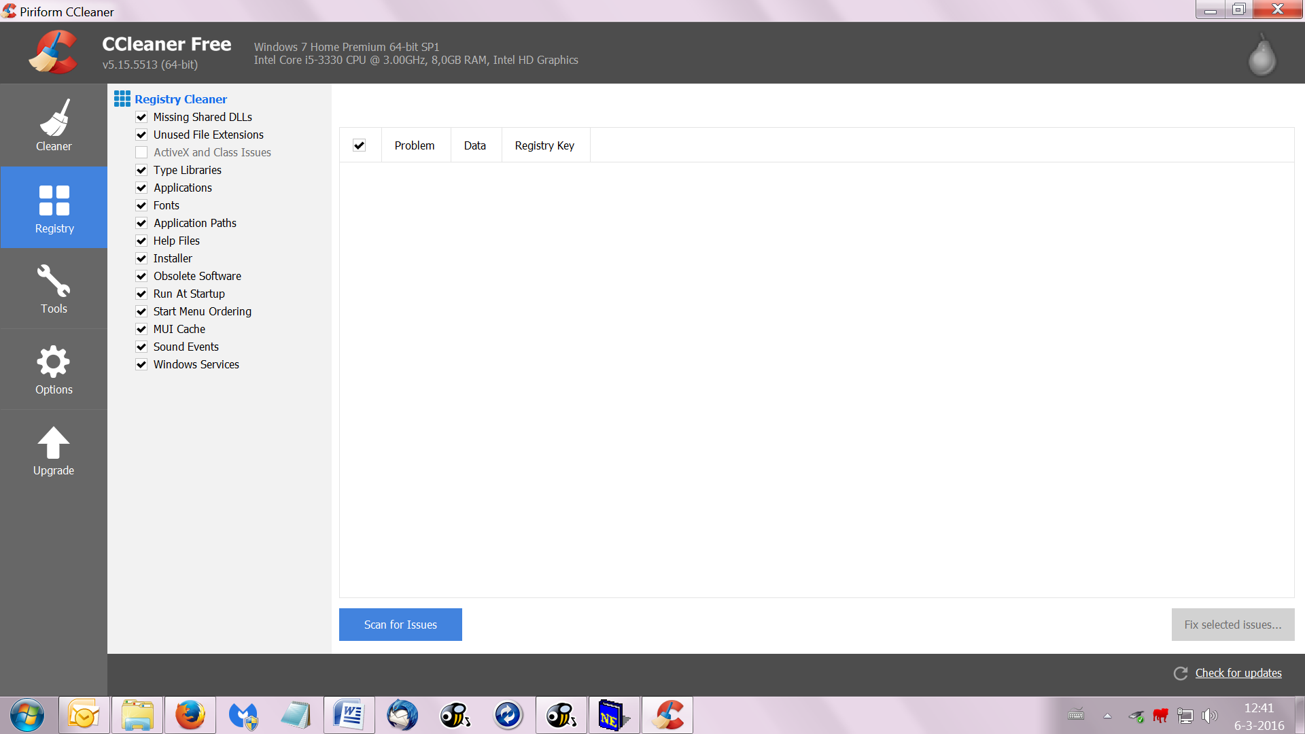Viewport: 1305px width, 734px height.
Task: Open Malwarebytes from the taskbar
Action: (x=243, y=715)
